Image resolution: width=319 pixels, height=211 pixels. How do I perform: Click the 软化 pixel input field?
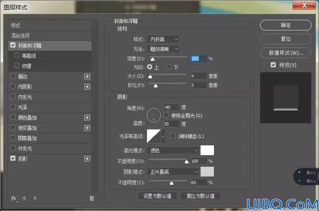point(199,85)
